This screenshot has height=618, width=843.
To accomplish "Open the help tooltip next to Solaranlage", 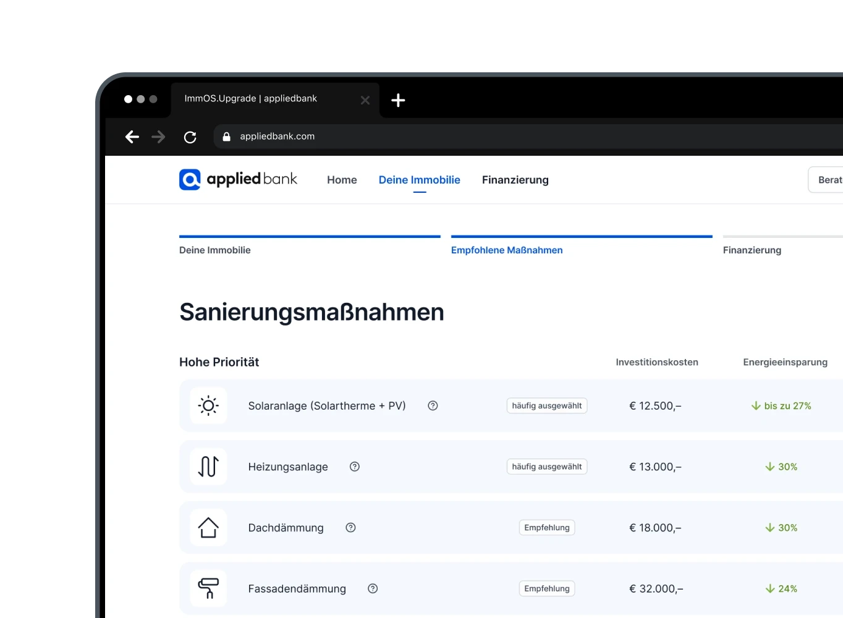I will pos(433,405).
